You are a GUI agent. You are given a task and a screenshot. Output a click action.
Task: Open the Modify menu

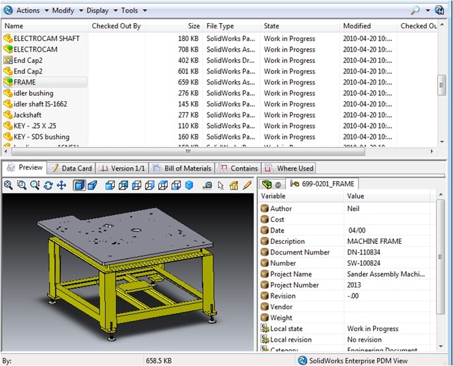[x=63, y=11]
